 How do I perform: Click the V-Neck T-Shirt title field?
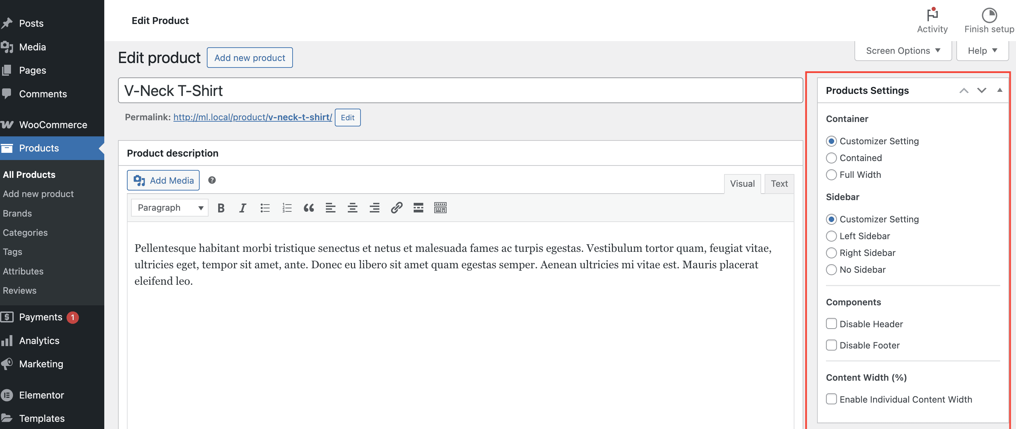click(x=460, y=90)
